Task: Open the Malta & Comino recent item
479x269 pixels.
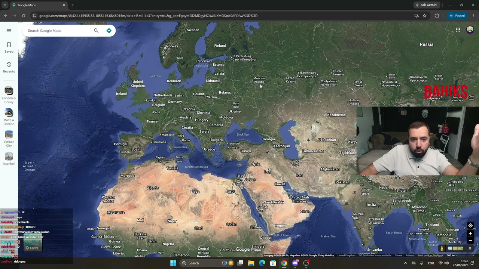Action: [9, 117]
